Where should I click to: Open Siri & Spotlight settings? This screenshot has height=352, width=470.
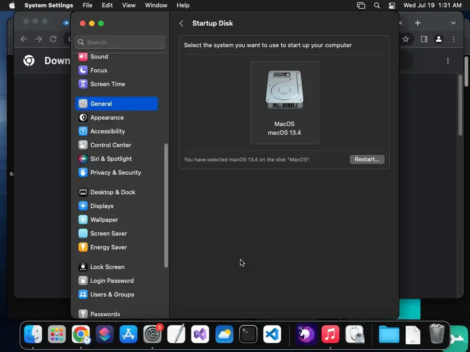[116, 159]
